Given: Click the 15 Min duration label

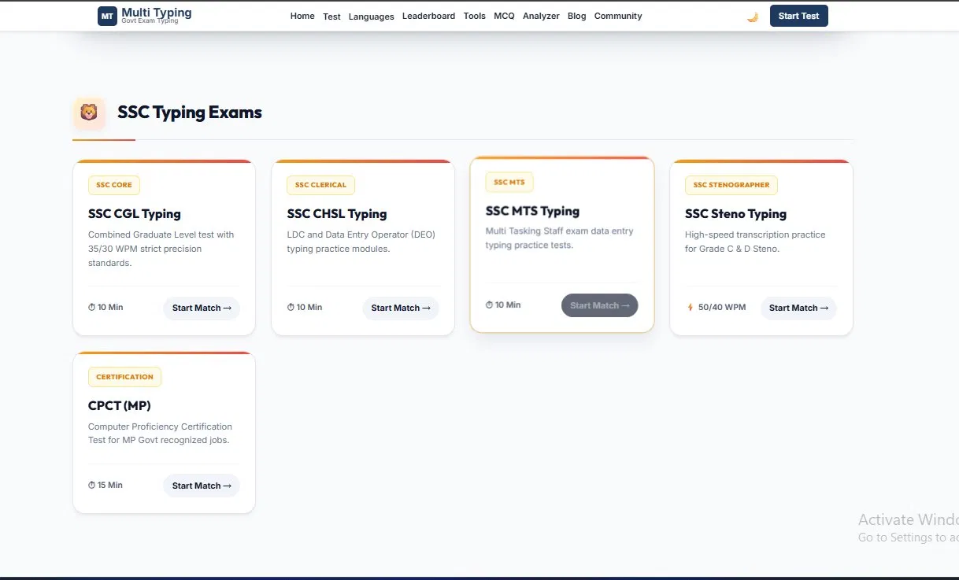Looking at the screenshot, I should click(110, 485).
